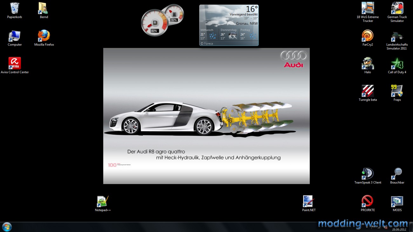Image resolution: width=413 pixels, height=232 pixels.
Task: Select the Computer desktop icon
Action: [x=15, y=38]
